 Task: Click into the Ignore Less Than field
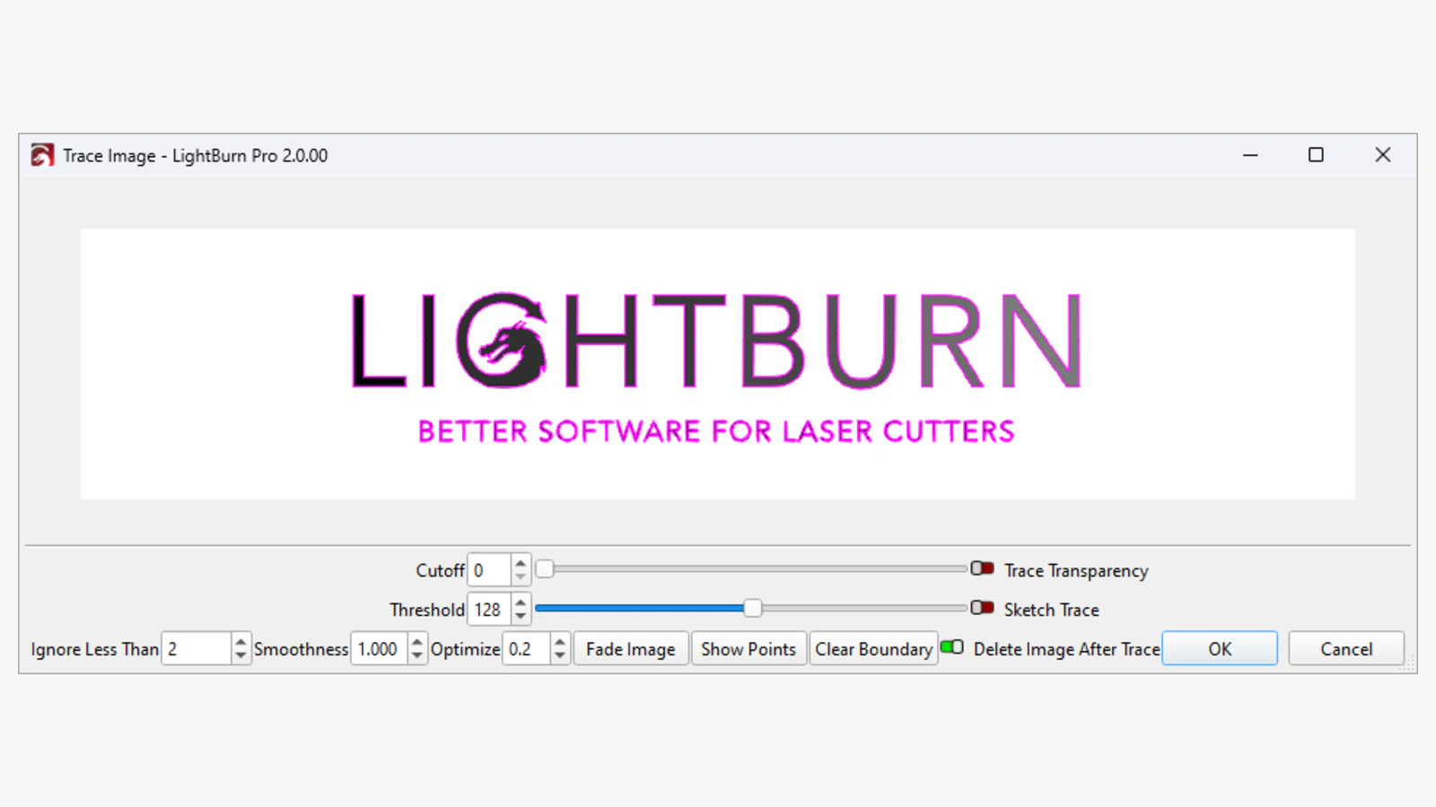(x=197, y=649)
